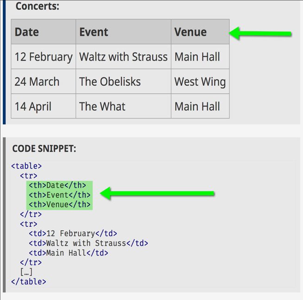Click the highlighted <th>Venue</th> code line
Image resolution: width=303 pixels, height=300 pixels.
[59, 204]
